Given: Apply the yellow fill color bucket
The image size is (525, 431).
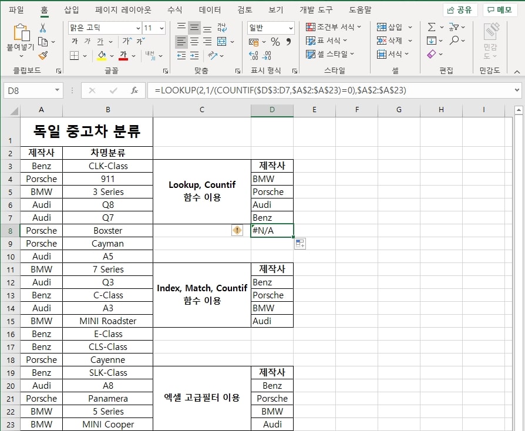Looking at the screenshot, I should click(102, 55).
